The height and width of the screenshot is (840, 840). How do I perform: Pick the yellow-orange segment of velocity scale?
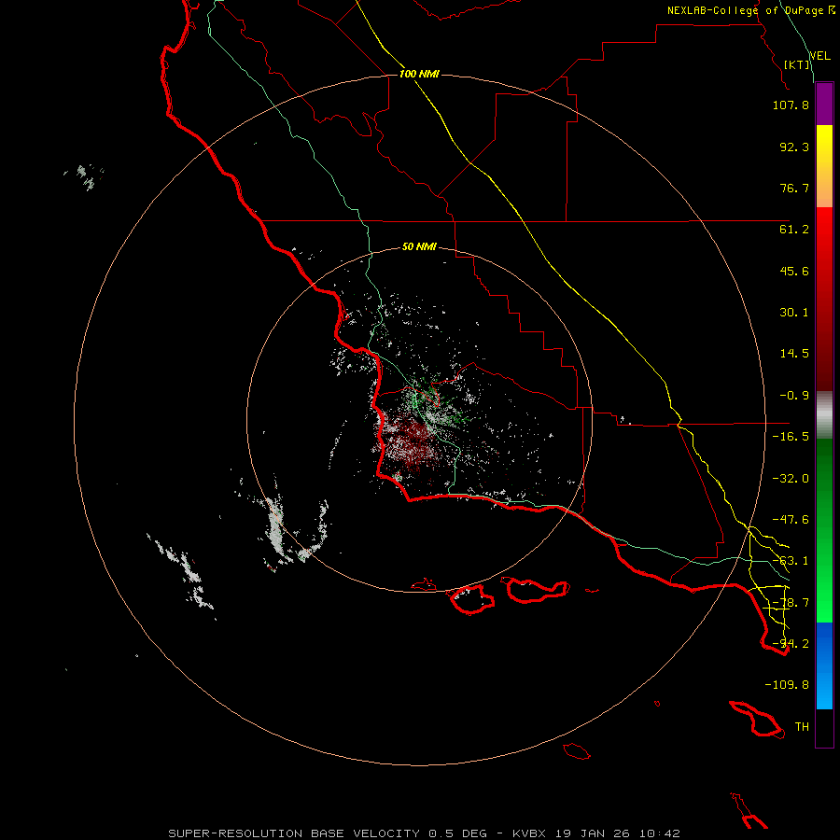[x=824, y=166]
